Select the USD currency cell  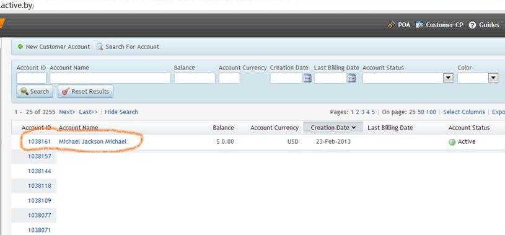[x=292, y=142]
